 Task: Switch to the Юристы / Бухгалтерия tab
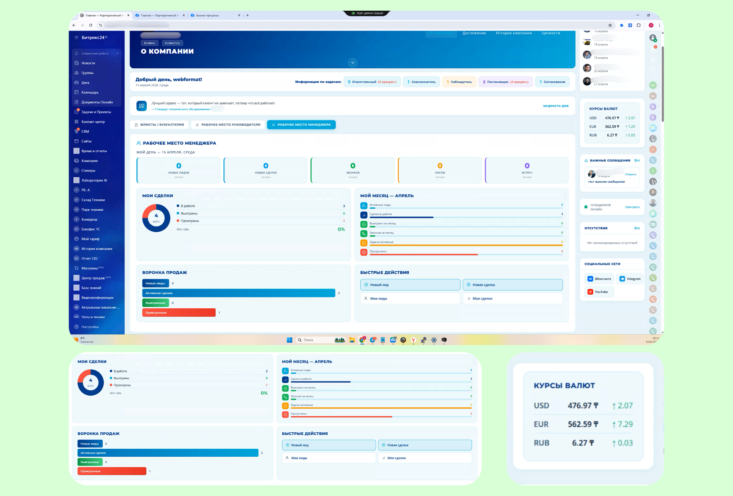[x=159, y=125]
